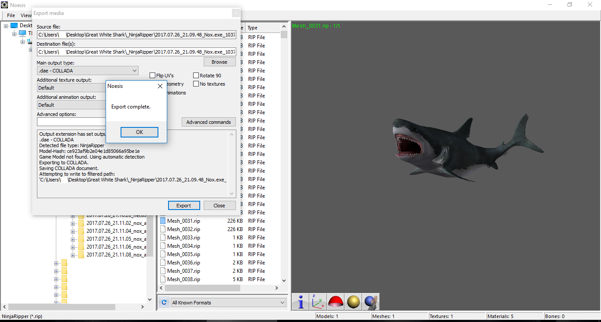Click the Browse button
The width and height of the screenshot is (601, 322).
coord(220,62)
